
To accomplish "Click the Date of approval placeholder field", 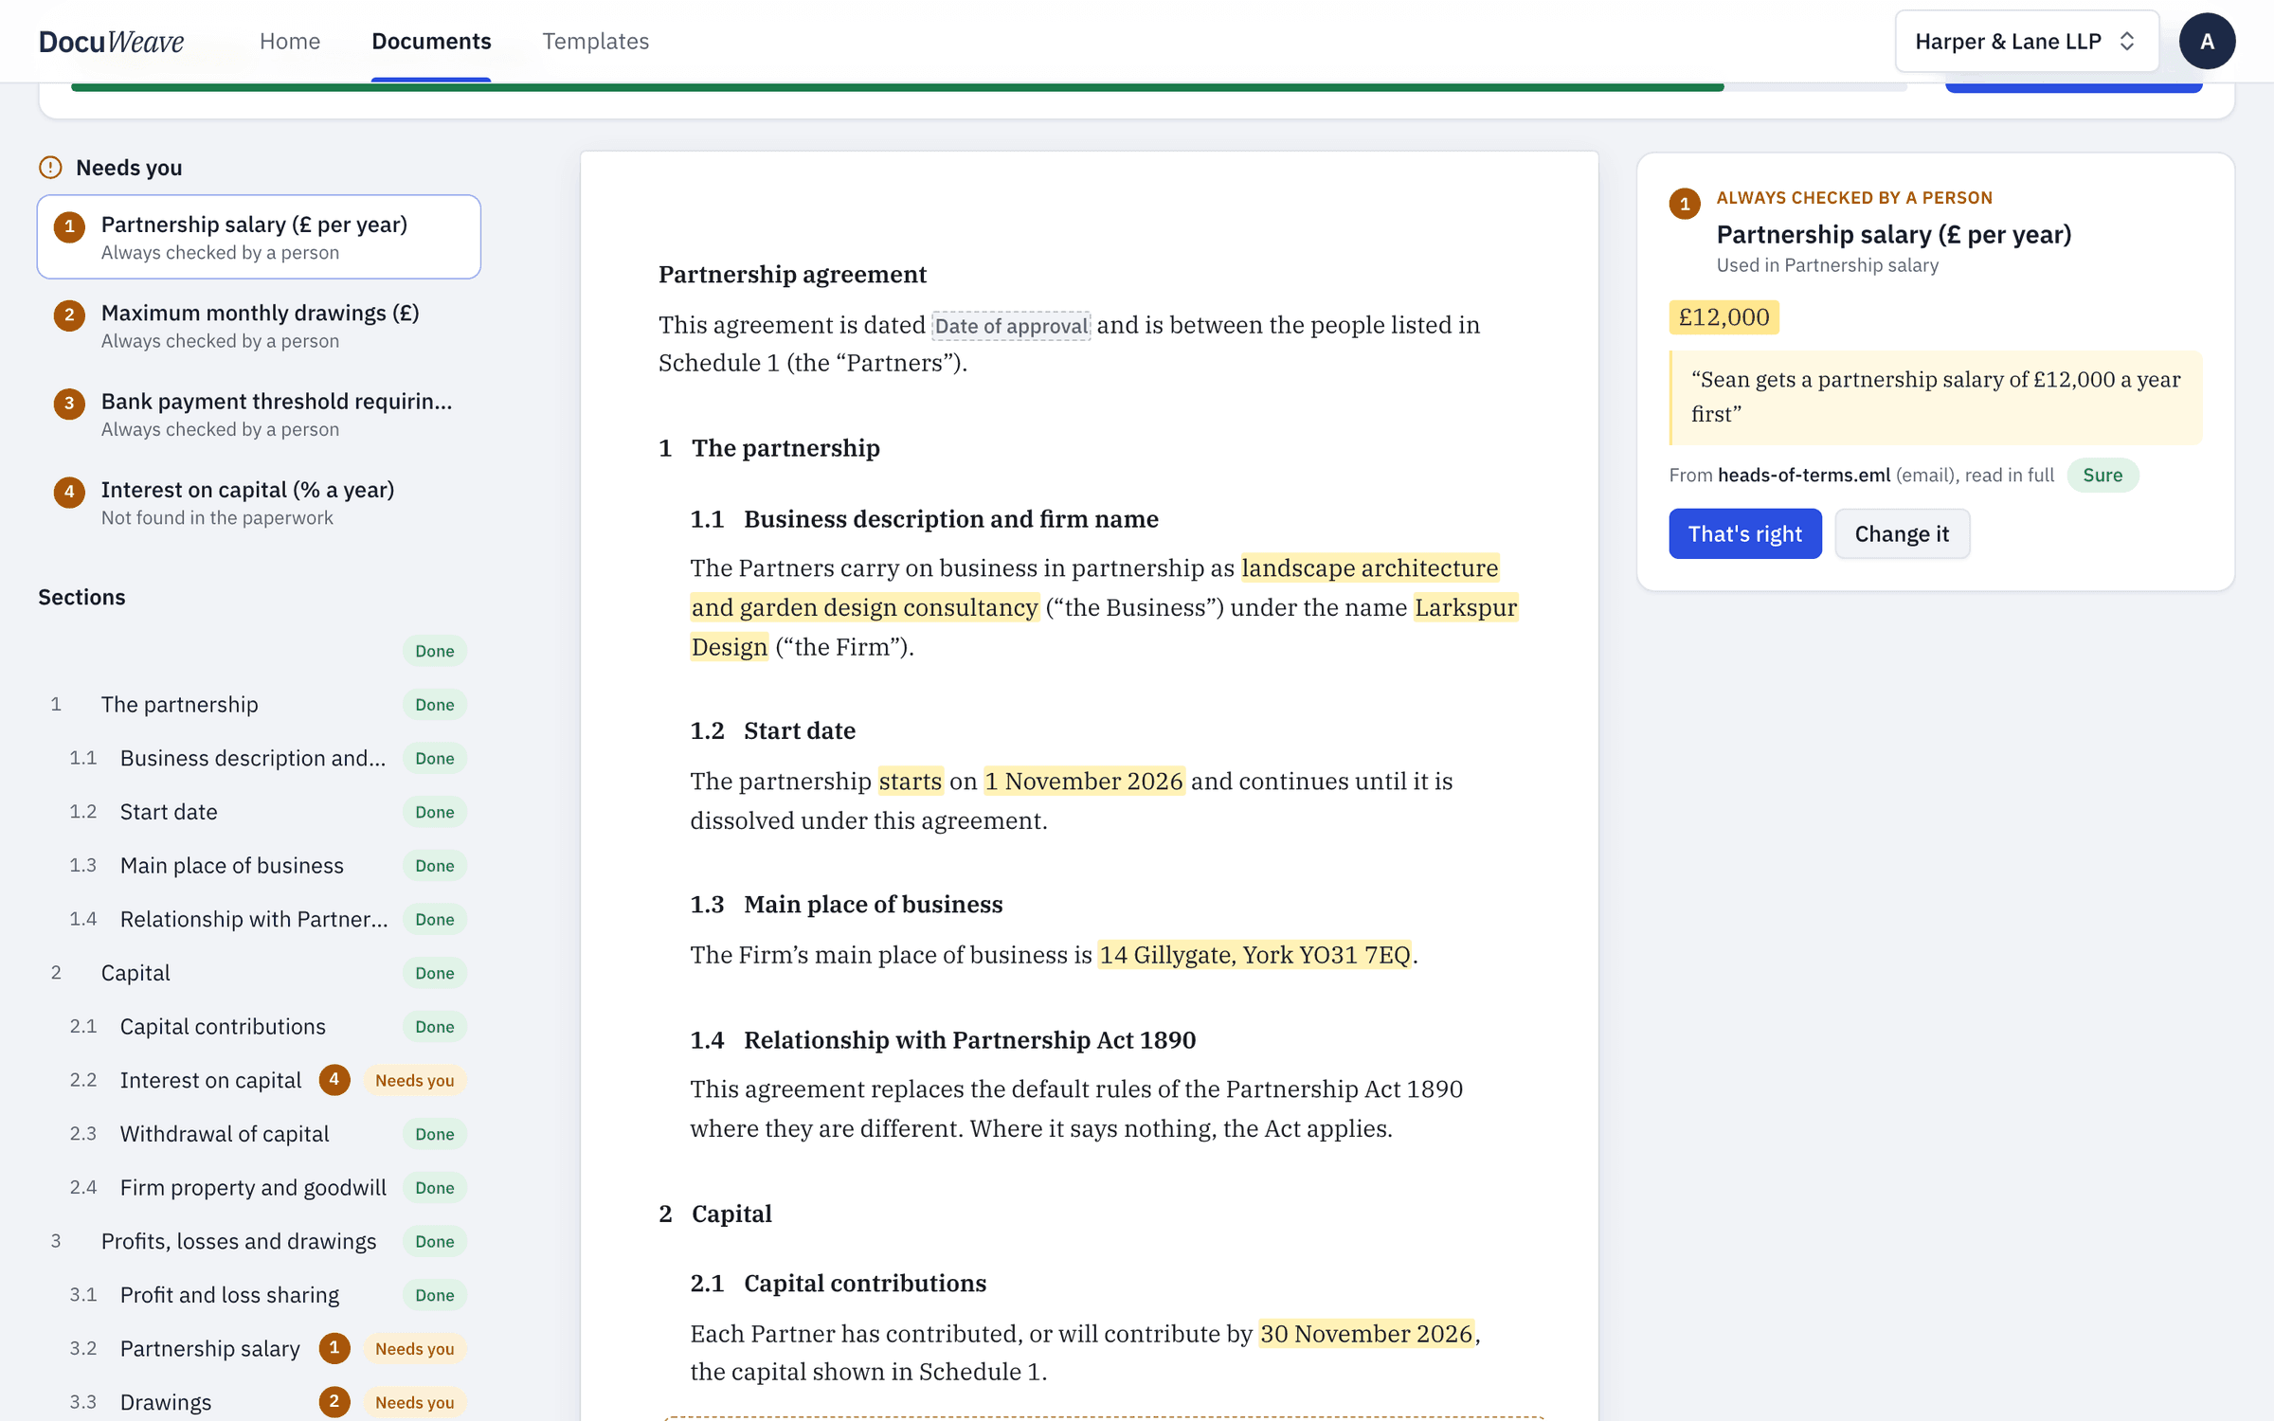I will pos(1011,326).
